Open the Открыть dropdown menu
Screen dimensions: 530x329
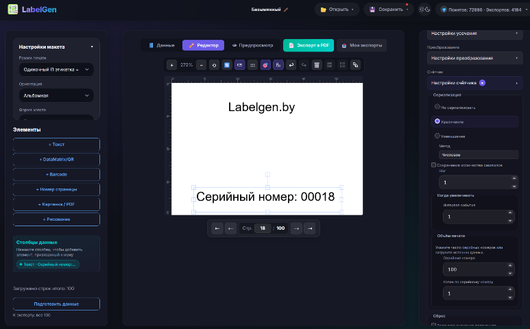coord(337,10)
